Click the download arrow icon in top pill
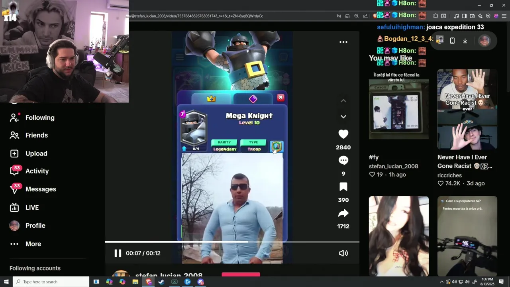 click(465, 41)
